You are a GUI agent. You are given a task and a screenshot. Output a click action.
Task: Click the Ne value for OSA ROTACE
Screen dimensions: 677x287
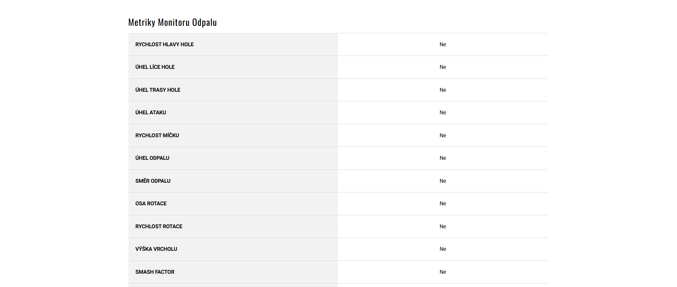(443, 204)
